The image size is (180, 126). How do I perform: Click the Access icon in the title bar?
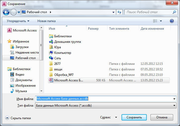4,4
